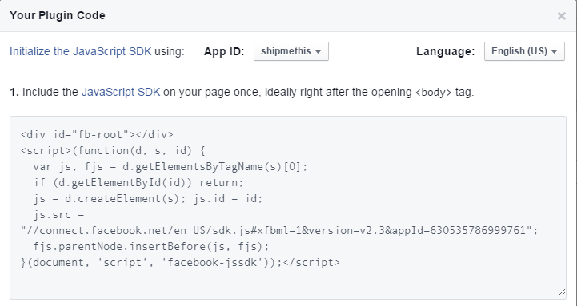Expand the English (US) language dropdown

tap(524, 51)
